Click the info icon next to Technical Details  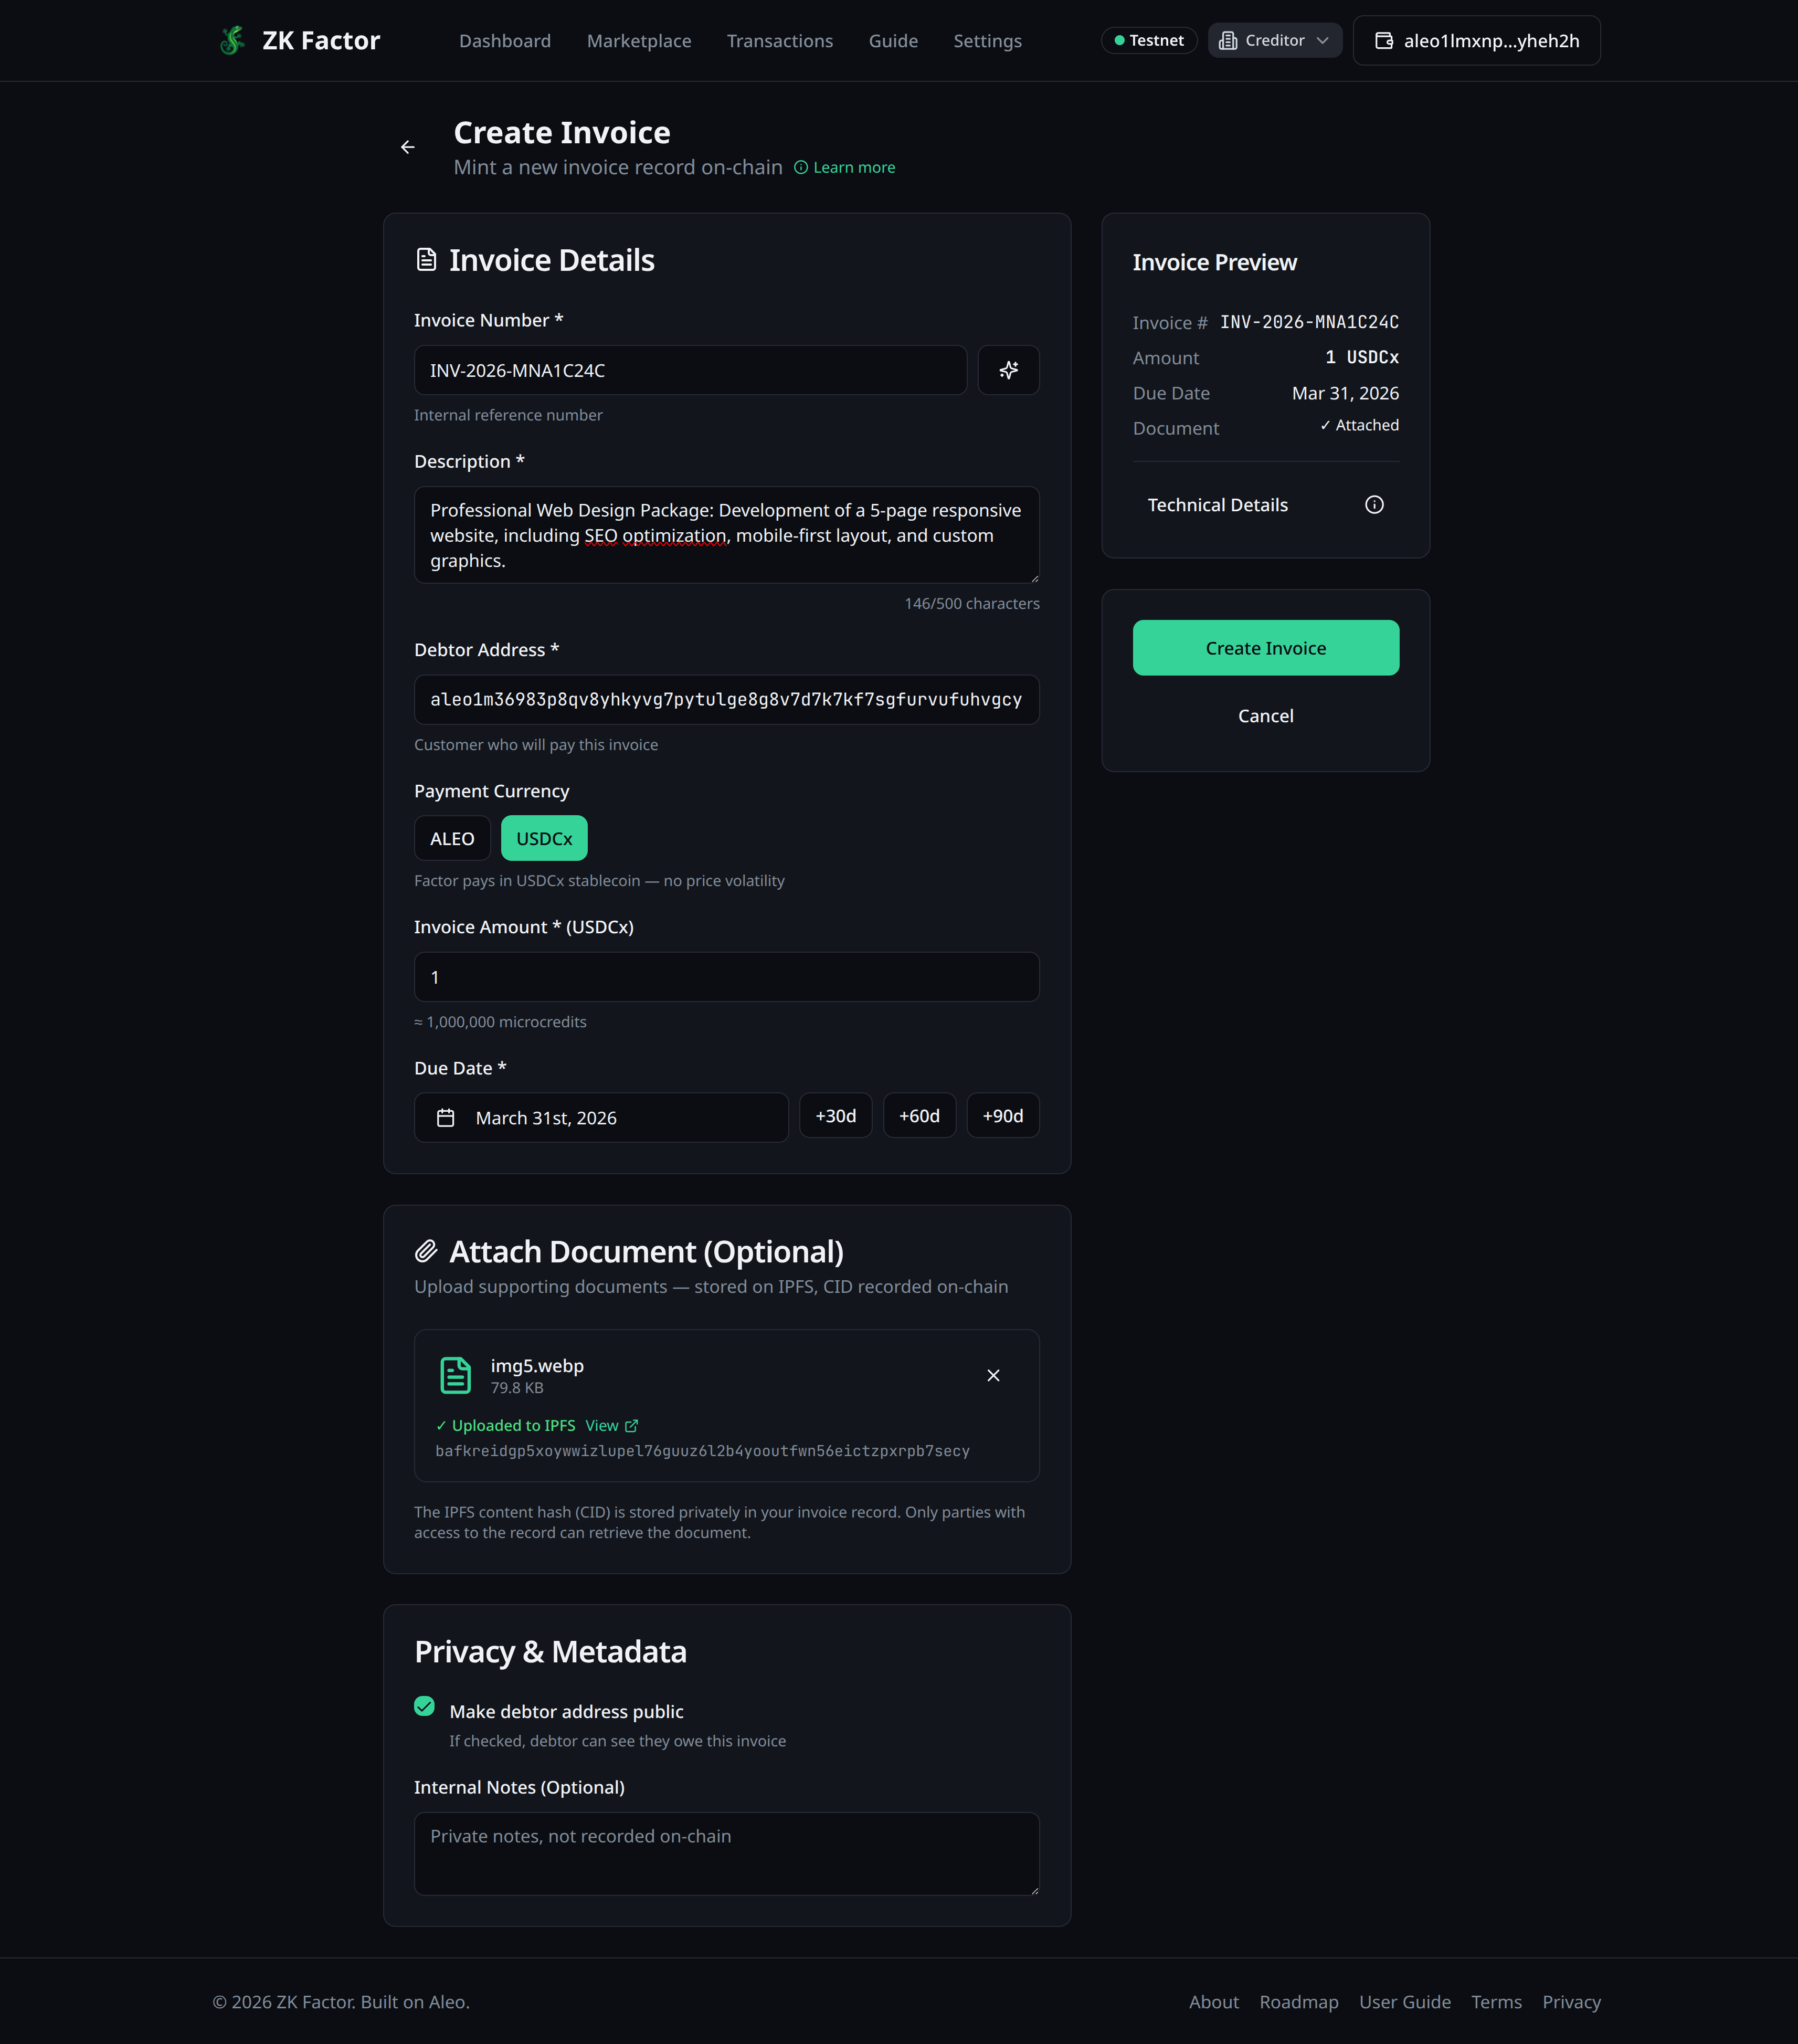(x=1374, y=504)
